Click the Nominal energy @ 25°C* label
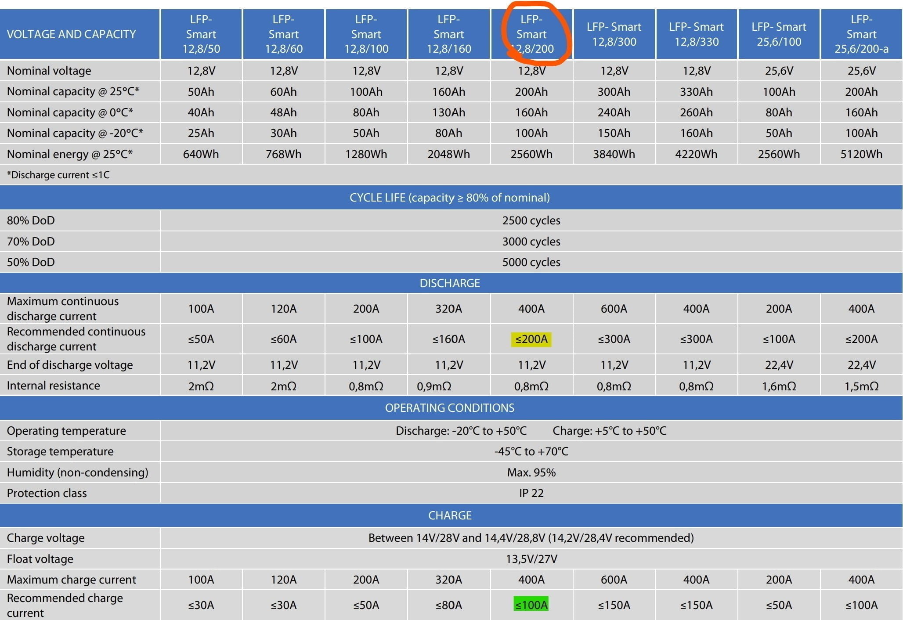The image size is (903, 620). (x=70, y=154)
